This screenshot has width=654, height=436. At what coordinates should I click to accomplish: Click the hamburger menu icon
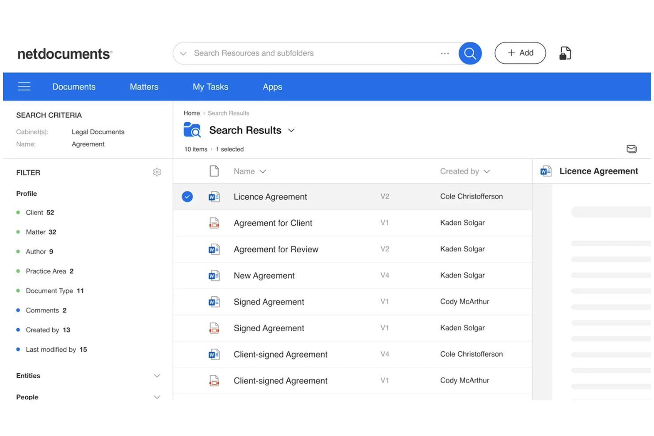point(24,87)
